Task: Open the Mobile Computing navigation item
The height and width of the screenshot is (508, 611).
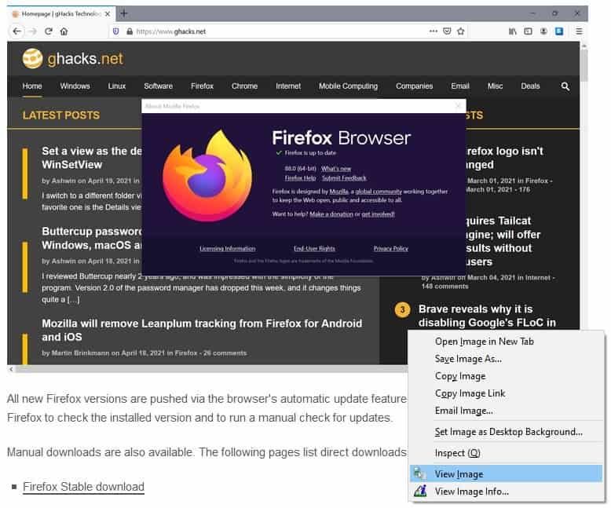Action: click(x=349, y=86)
